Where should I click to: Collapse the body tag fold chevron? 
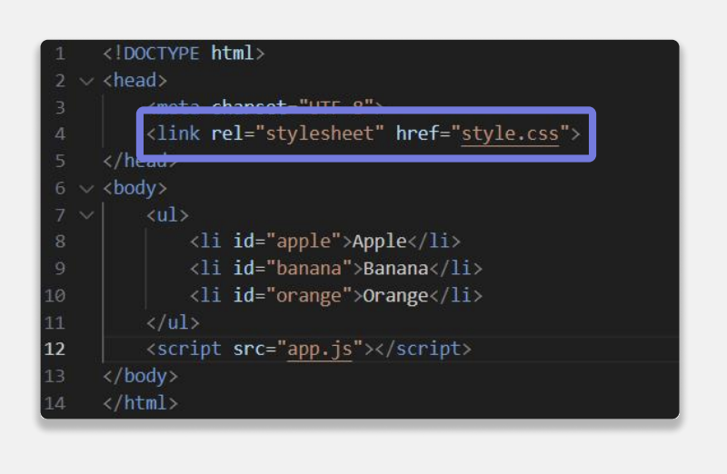[86, 189]
